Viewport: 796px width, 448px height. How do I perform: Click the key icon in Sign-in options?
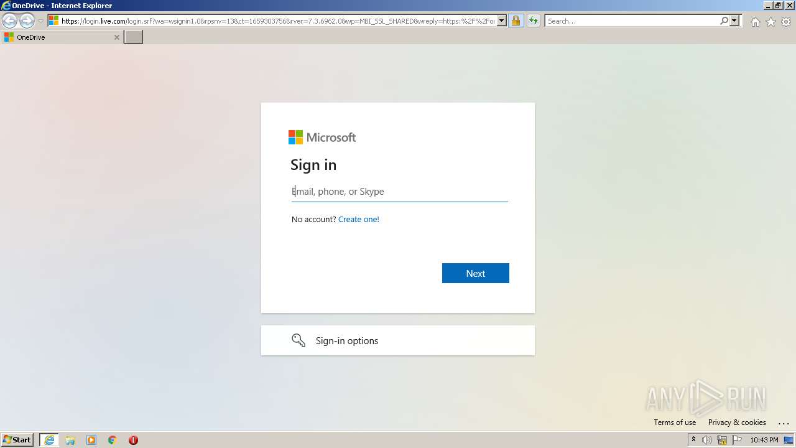click(x=298, y=340)
